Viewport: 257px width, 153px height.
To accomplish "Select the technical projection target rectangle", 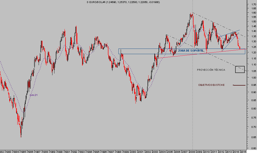I will point(240,69).
